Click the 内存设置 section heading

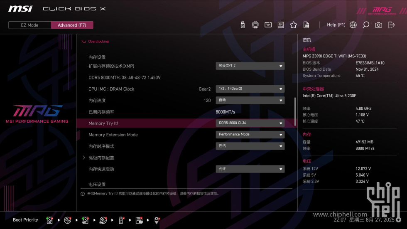pyautogui.click(x=97, y=57)
